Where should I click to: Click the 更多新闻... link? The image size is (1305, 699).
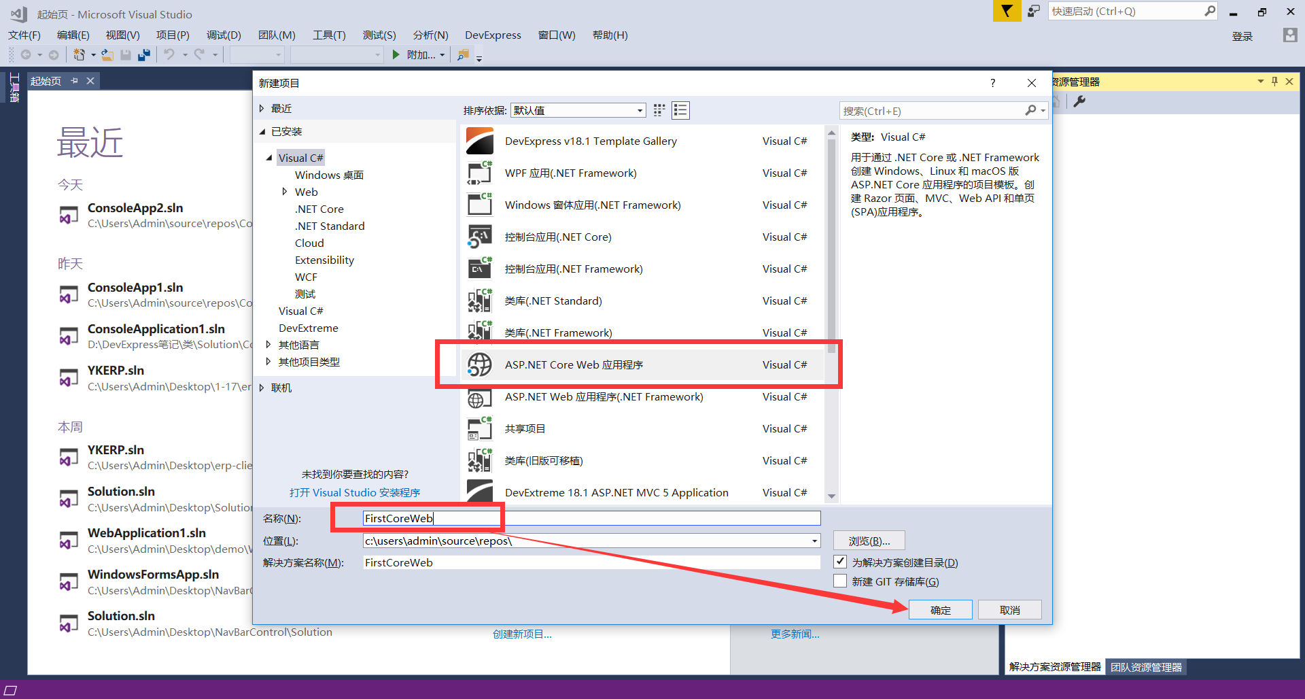point(795,634)
